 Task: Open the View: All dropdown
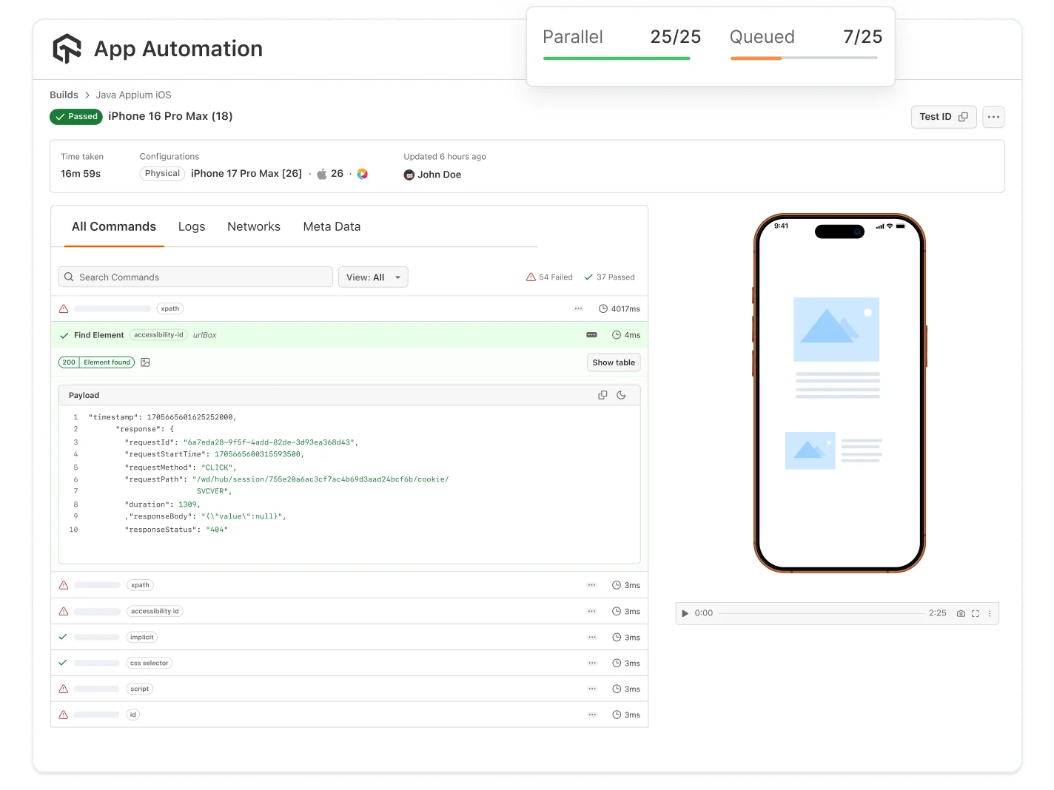pos(373,277)
